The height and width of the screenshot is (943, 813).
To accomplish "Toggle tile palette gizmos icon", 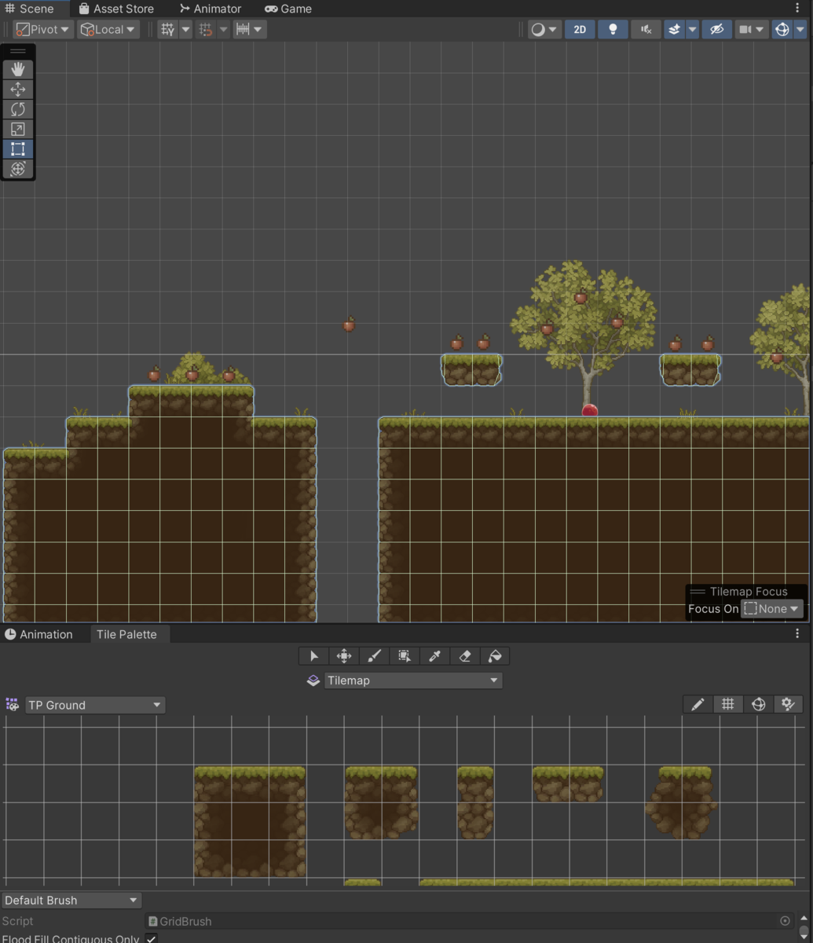I will 758,704.
